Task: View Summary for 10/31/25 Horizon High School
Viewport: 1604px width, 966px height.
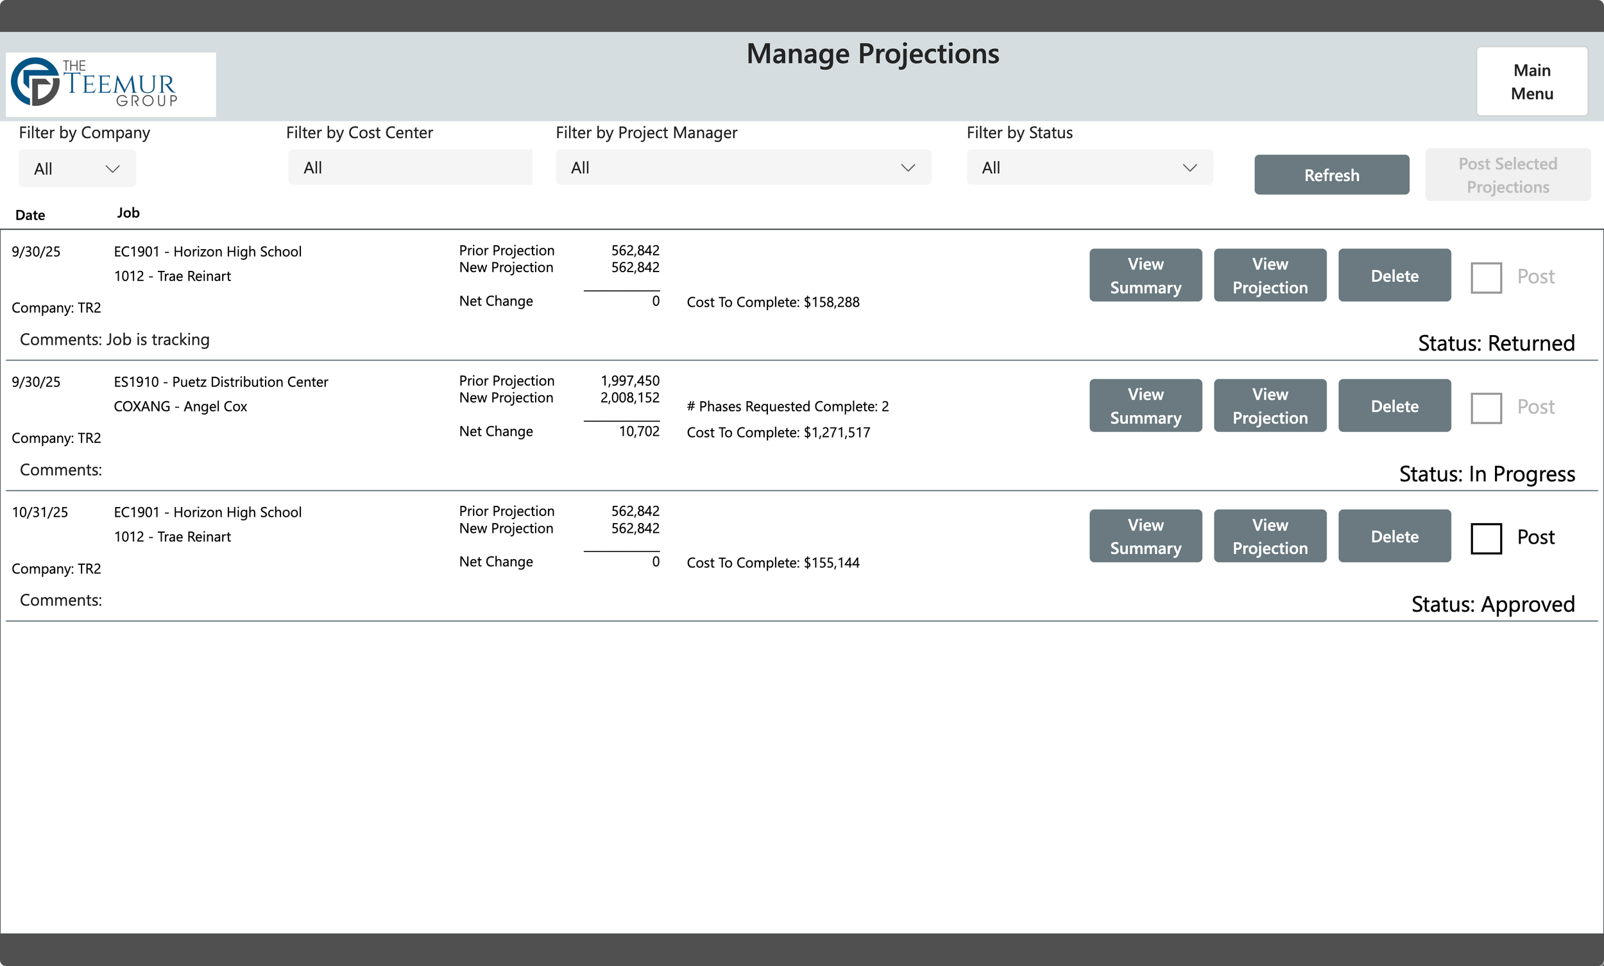Action: point(1145,536)
